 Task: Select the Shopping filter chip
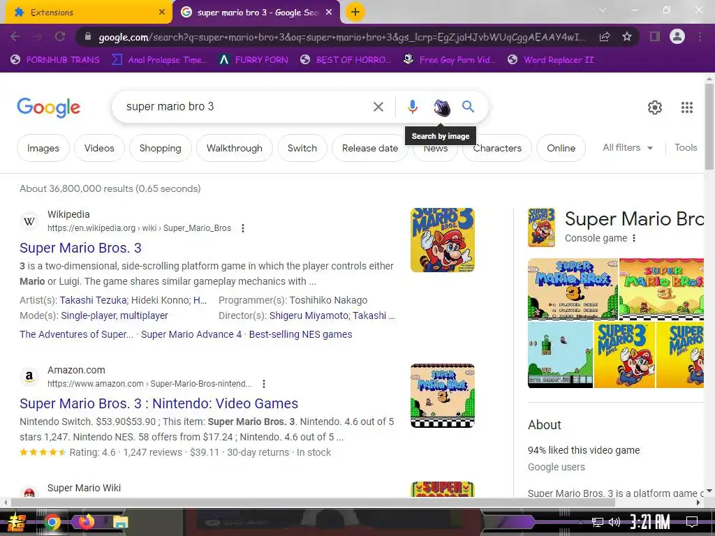160,148
